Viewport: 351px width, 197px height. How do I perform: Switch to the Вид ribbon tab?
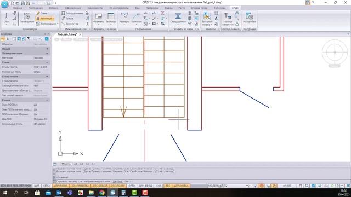137,8
